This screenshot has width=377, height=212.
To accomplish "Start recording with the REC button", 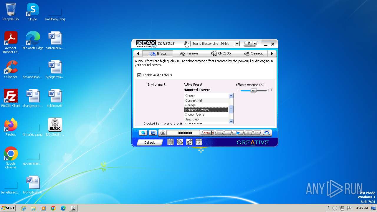I will [206, 133].
